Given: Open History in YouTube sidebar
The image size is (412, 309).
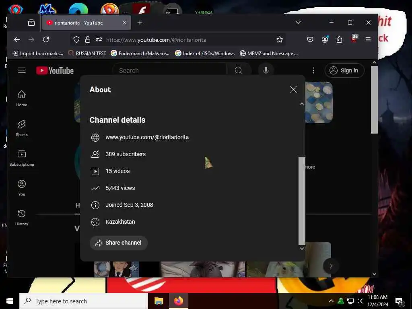Looking at the screenshot, I should [22, 218].
